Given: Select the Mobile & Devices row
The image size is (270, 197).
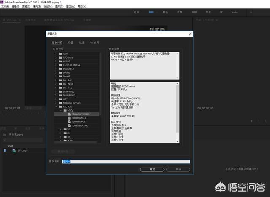Looking at the screenshot, I should tap(77, 103).
